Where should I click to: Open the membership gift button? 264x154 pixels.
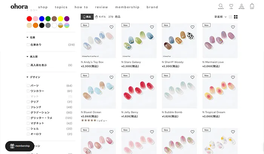(x=20, y=146)
